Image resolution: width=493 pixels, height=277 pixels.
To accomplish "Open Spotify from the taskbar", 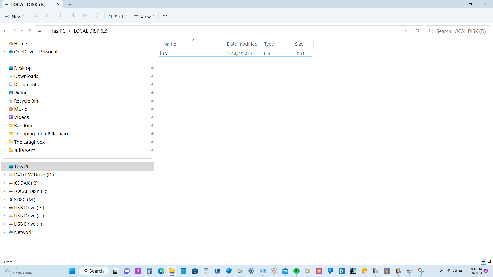I will (297, 271).
